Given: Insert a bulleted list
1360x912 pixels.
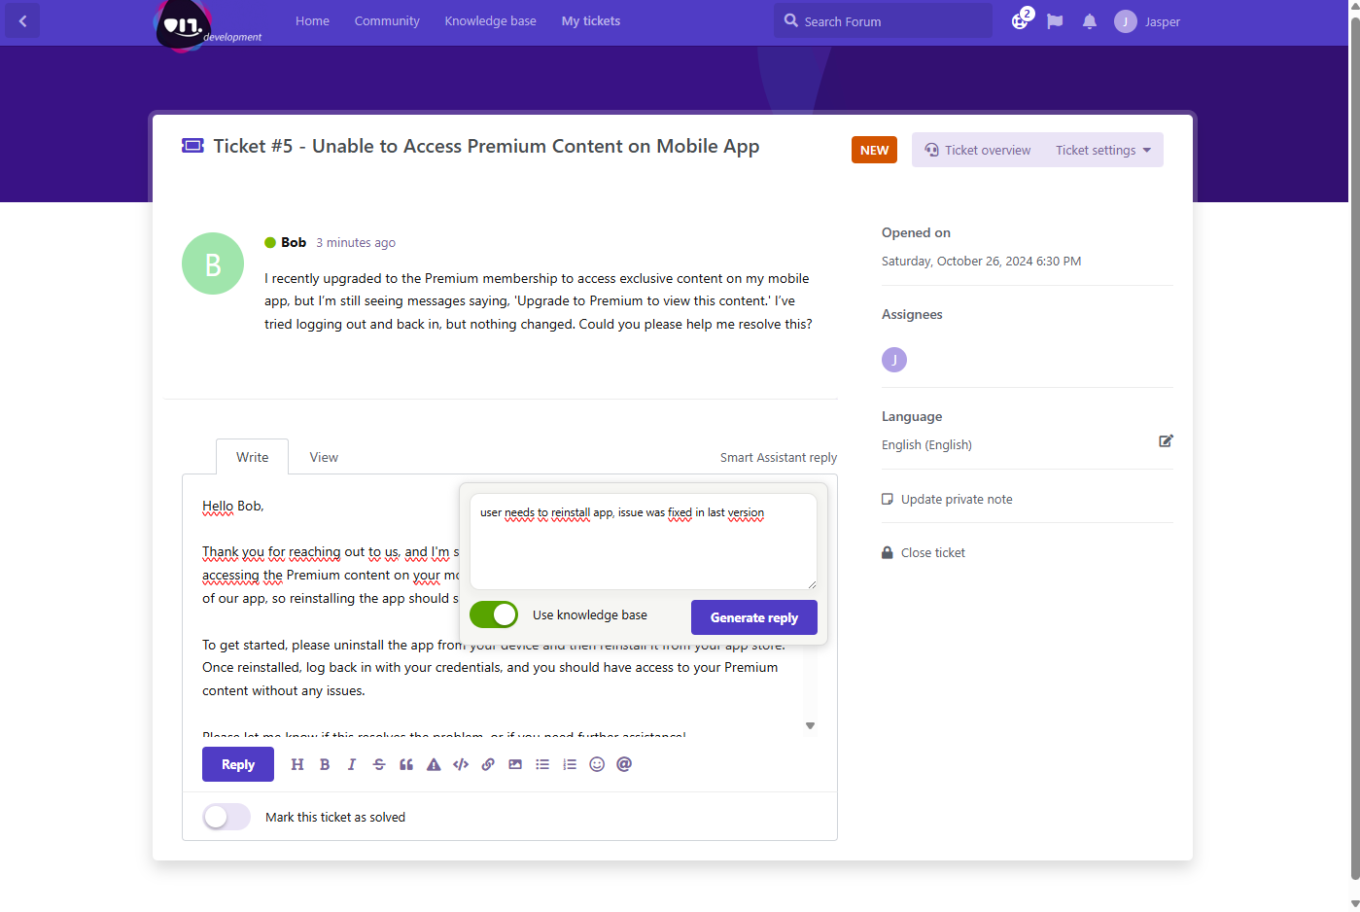Looking at the screenshot, I should pos(542,764).
